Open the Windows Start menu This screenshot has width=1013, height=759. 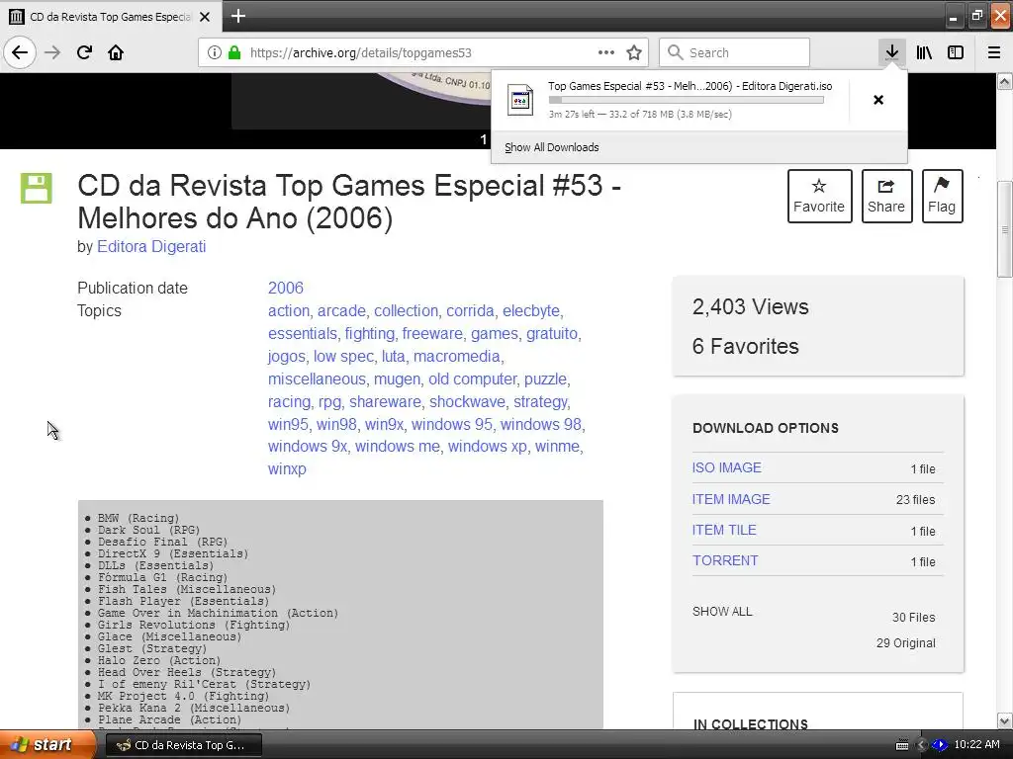point(48,745)
